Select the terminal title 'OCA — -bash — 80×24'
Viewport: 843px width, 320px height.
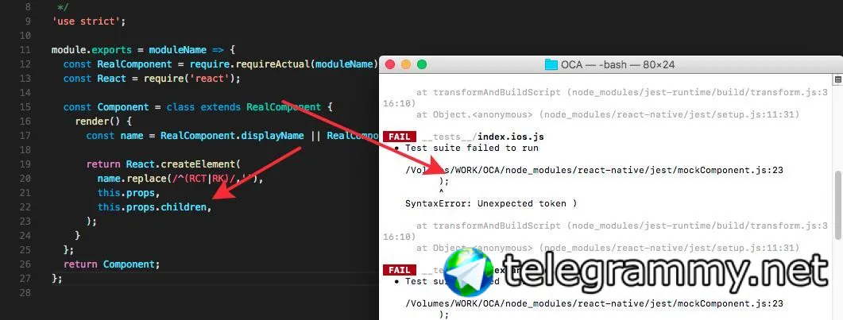[617, 65]
